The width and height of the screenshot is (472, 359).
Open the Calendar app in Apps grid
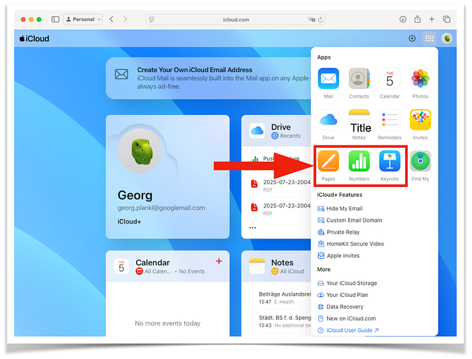390,79
